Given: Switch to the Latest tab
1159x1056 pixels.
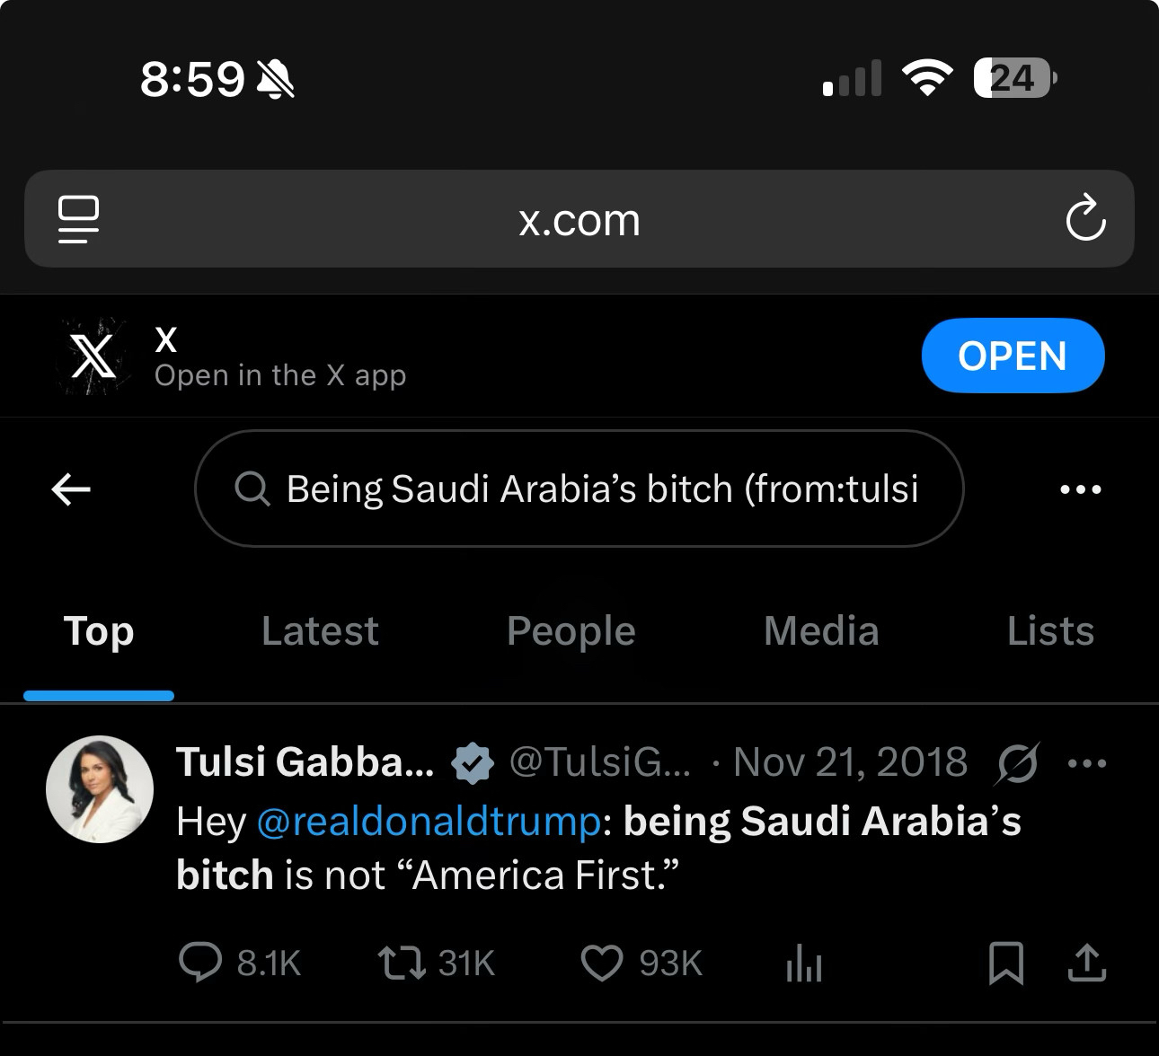Looking at the screenshot, I should click(320, 631).
